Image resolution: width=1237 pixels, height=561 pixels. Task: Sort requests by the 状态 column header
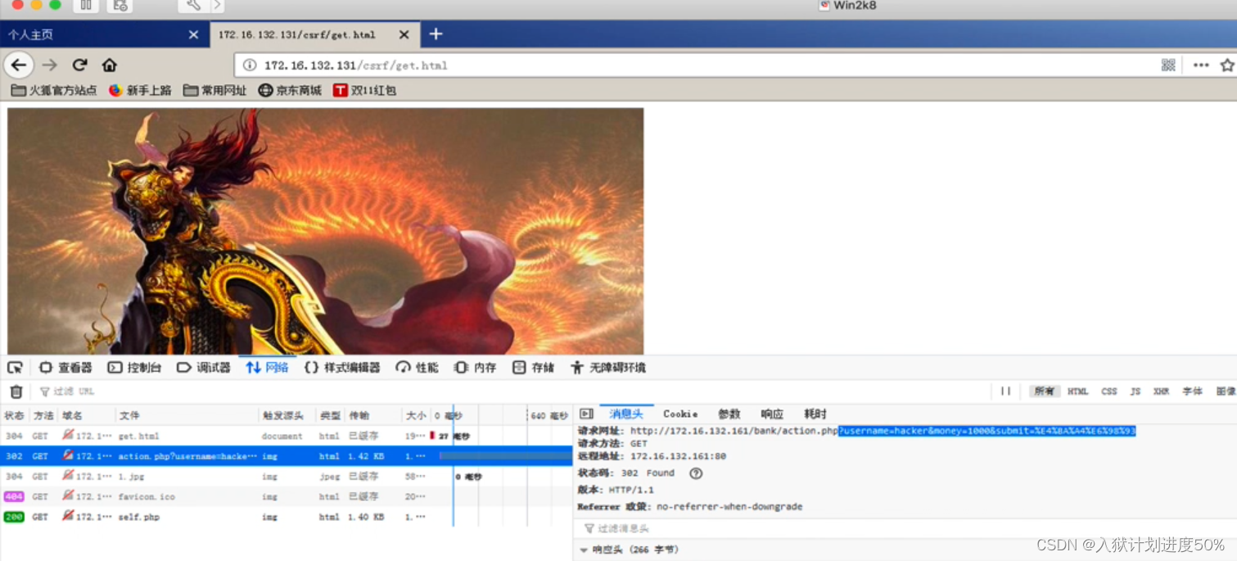click(15, 415)
